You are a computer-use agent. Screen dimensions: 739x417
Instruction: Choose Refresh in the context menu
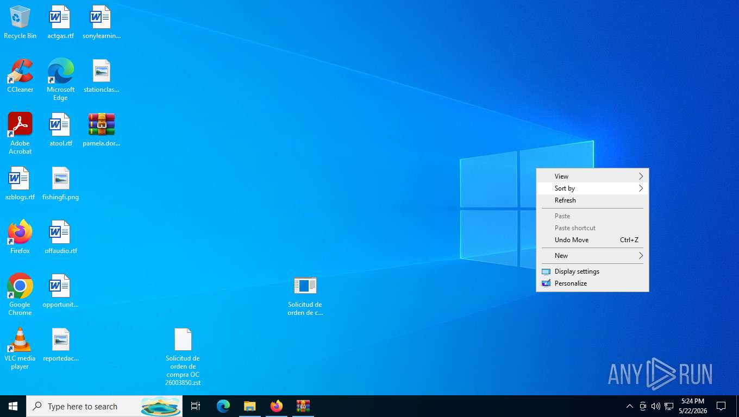click(x=592, y=200)
